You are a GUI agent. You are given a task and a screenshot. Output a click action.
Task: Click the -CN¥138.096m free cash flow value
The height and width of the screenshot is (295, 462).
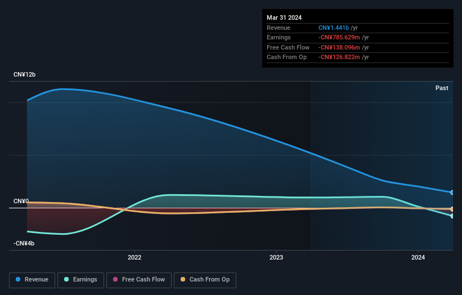(x=339, y=47)
